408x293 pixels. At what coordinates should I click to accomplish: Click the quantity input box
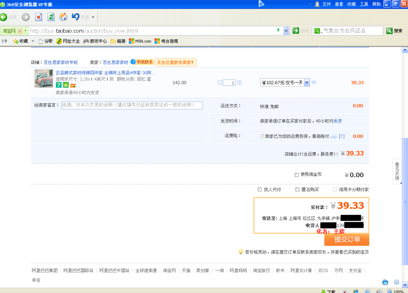[x=229, y=83]
